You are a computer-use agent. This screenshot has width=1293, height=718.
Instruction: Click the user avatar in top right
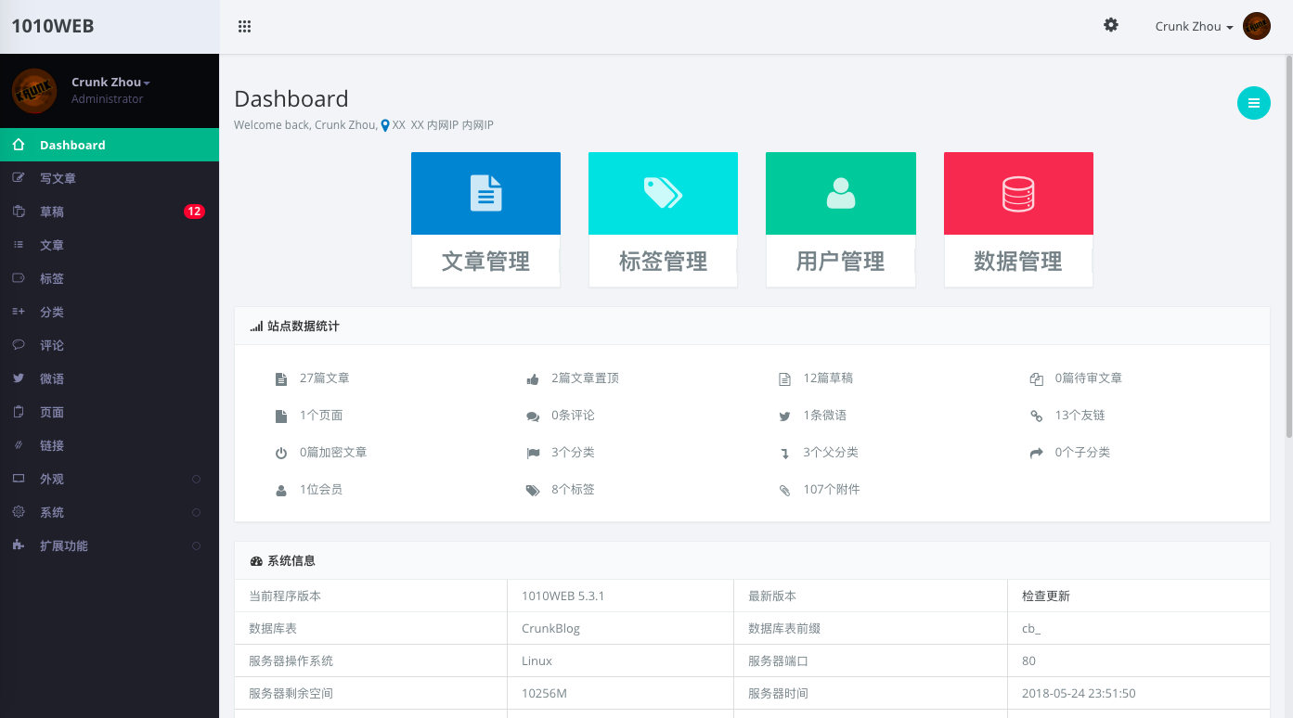pos(1256,26)
